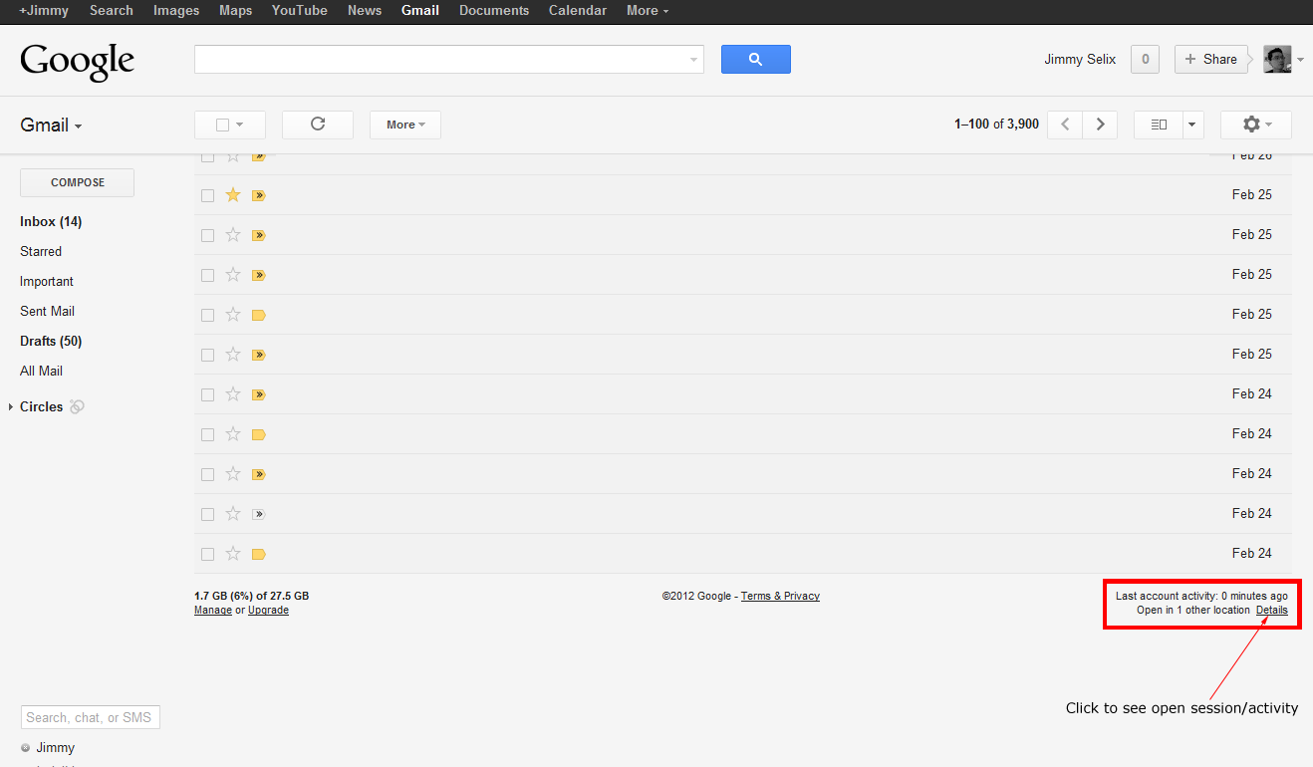Click Jimmy in the chat list
1313x767 pixels.
click(x=56, y=748)
